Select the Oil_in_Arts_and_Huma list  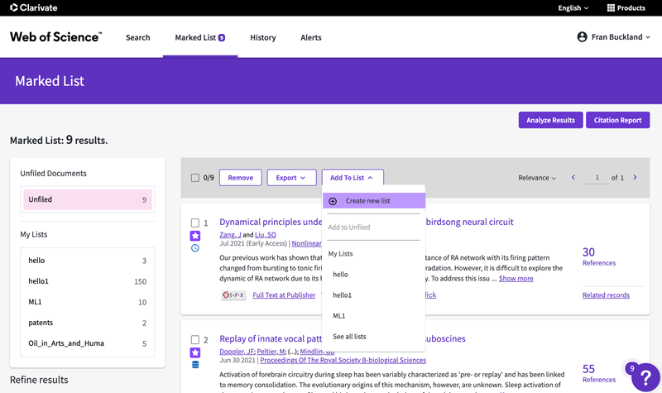pyautogui.click(x=88, y=343)
